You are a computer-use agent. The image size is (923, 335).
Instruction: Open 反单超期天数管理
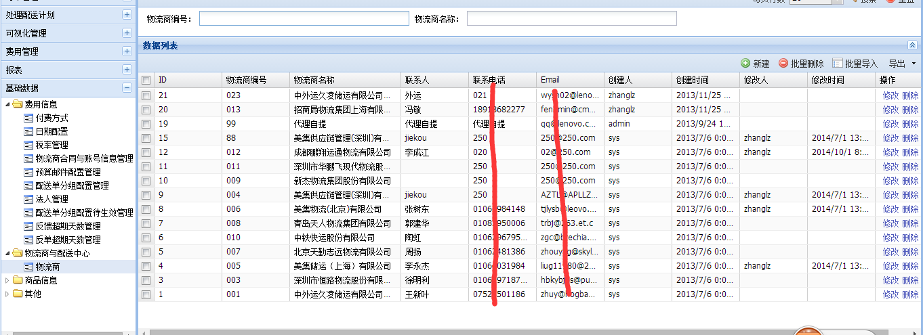68,240
